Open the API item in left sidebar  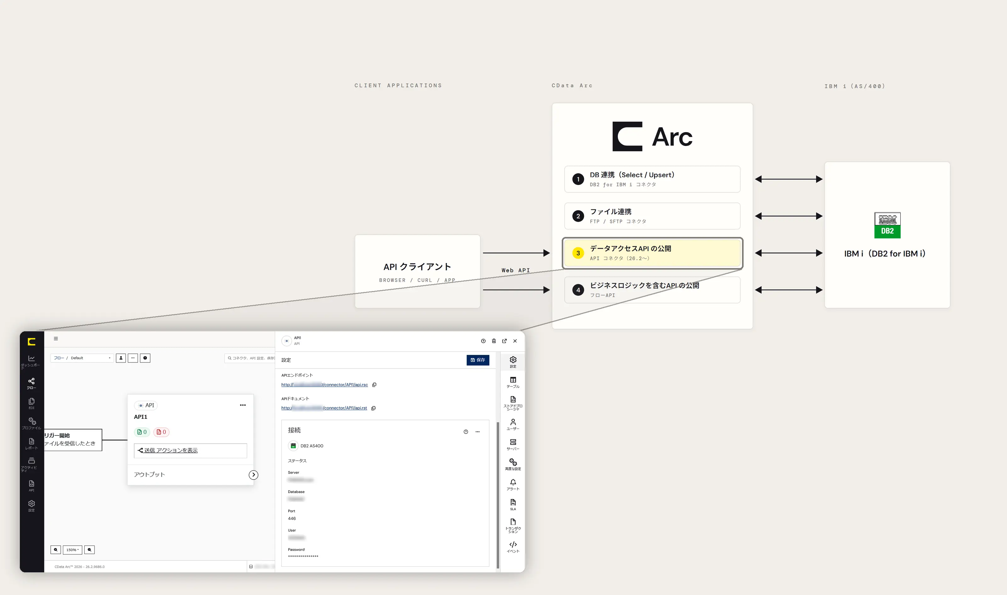(x=31, y=486)
